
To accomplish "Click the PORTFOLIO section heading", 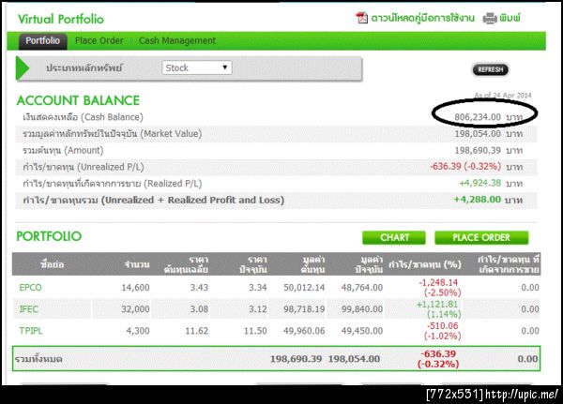I will coord(49,236).
